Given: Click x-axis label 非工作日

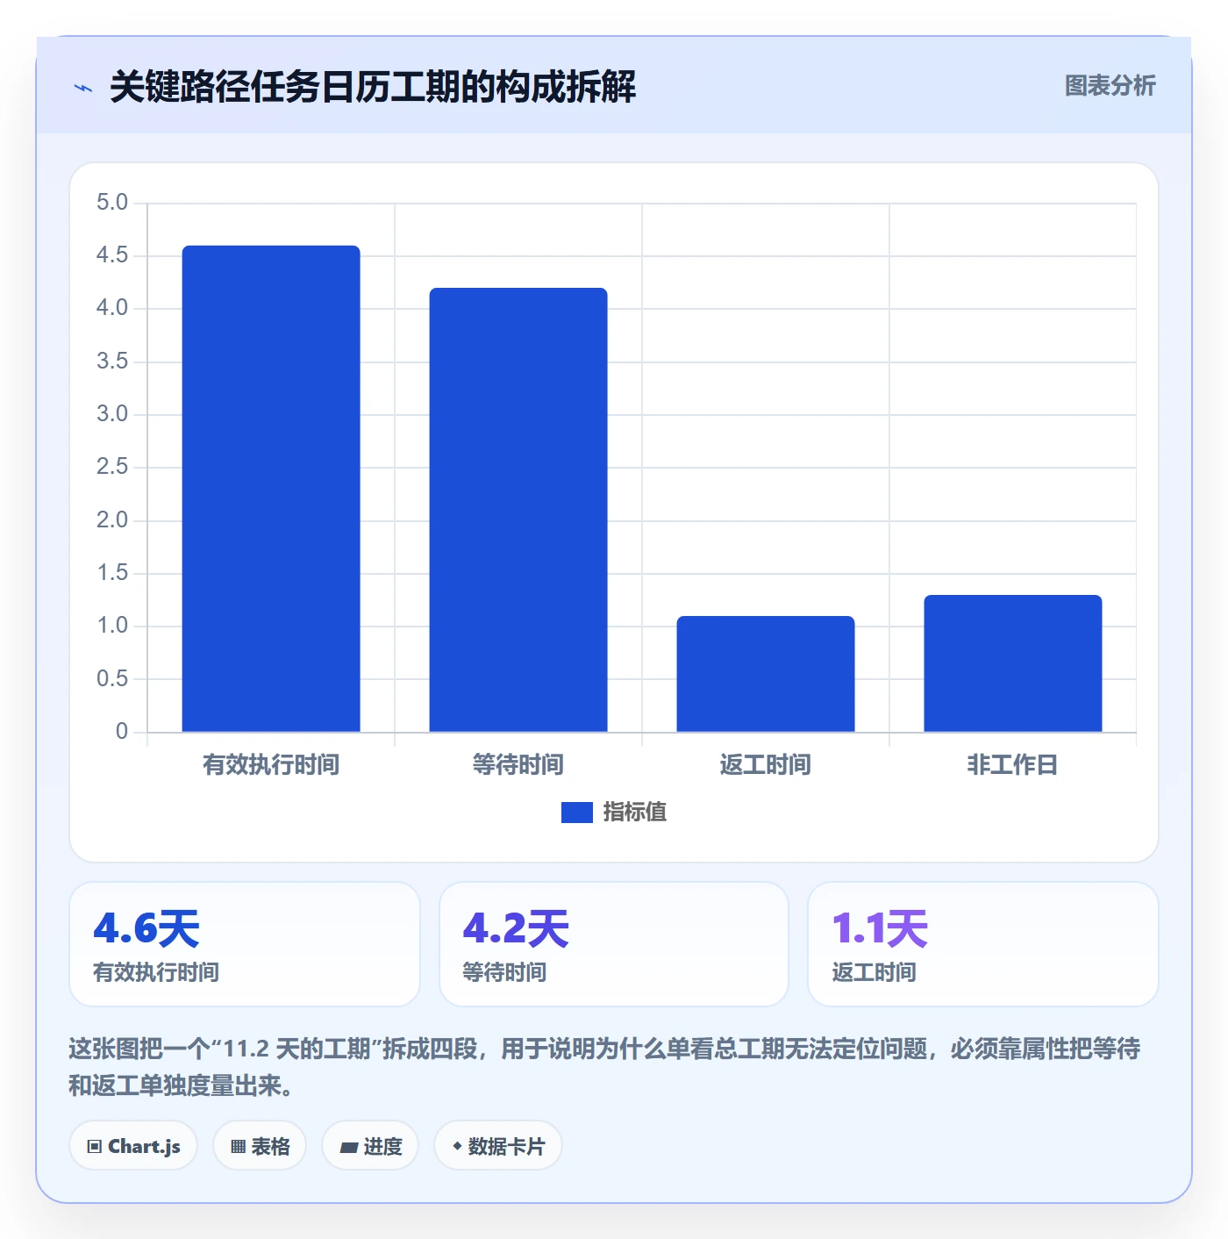Looking at the screenshot, I should pos(1013,765).
